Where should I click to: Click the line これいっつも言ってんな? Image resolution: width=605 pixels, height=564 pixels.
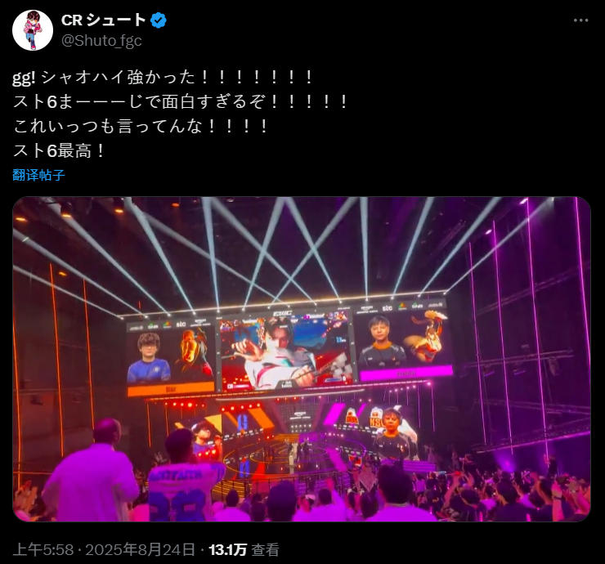pos(140,126)
